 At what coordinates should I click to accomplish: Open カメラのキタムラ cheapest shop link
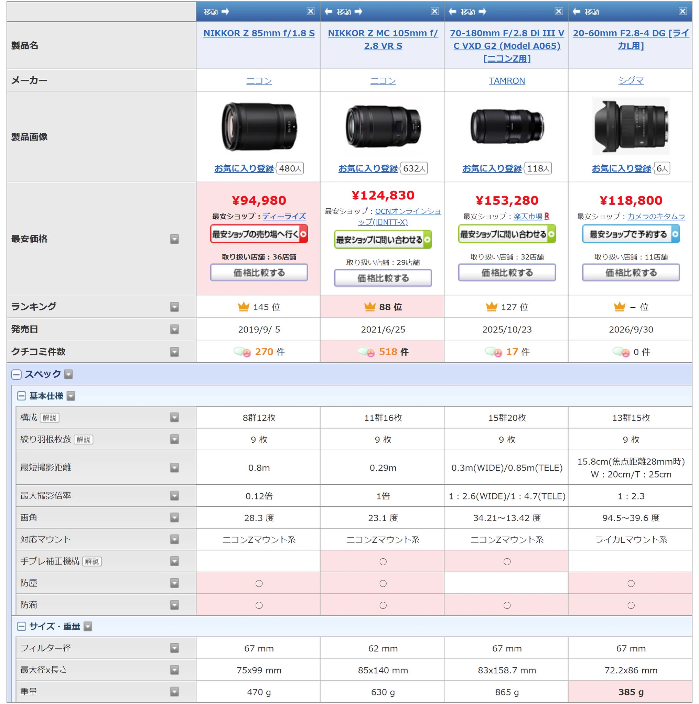pyautogui.click(x=656, y=217)
